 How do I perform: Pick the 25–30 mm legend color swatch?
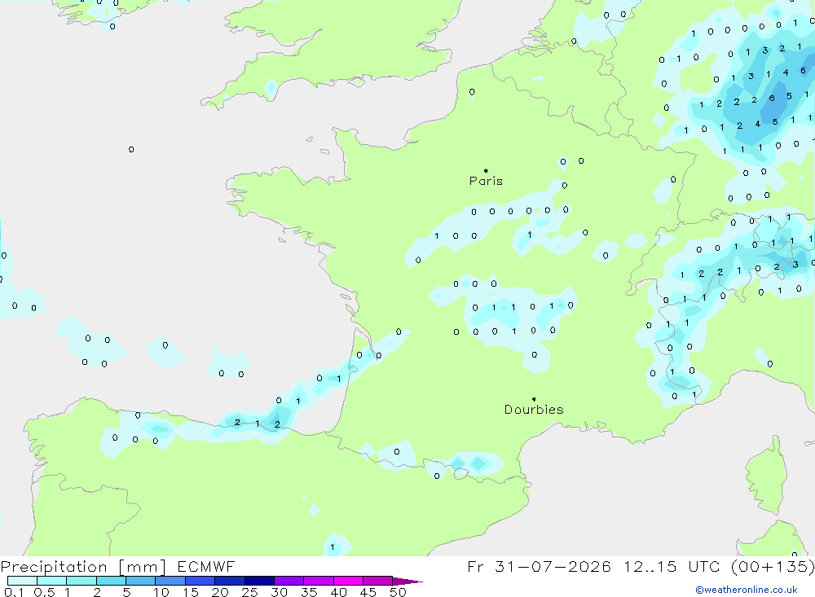click(259, 581)
